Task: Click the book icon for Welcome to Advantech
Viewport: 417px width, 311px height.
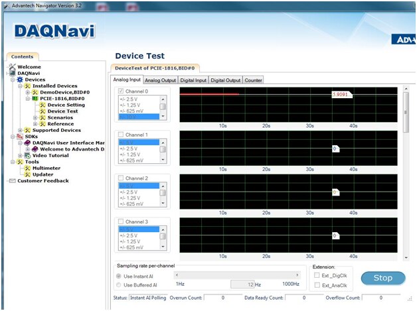Action: [35, 149]
